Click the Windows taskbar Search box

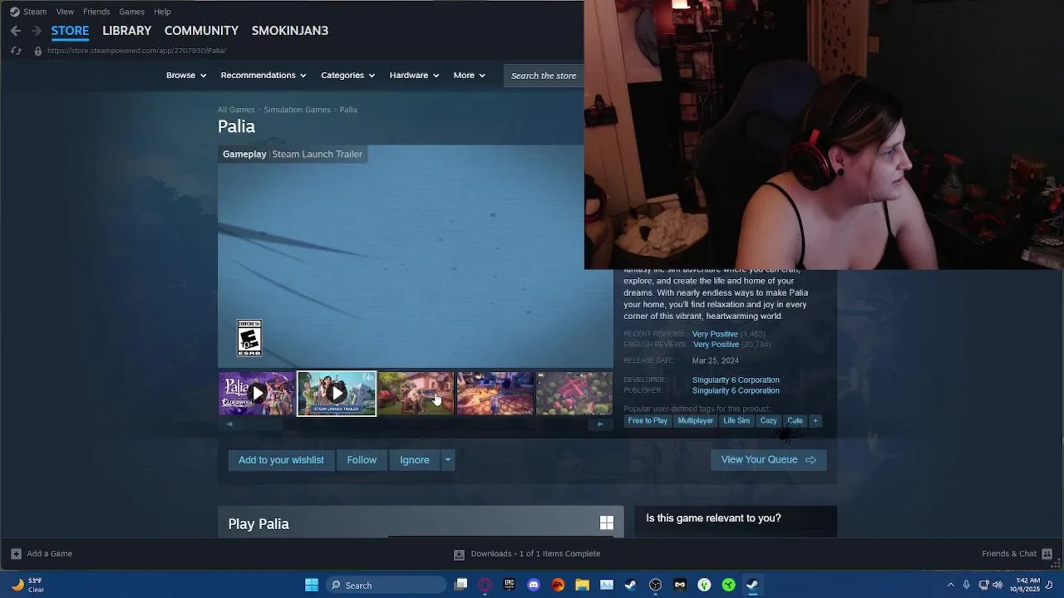[387, 585]
